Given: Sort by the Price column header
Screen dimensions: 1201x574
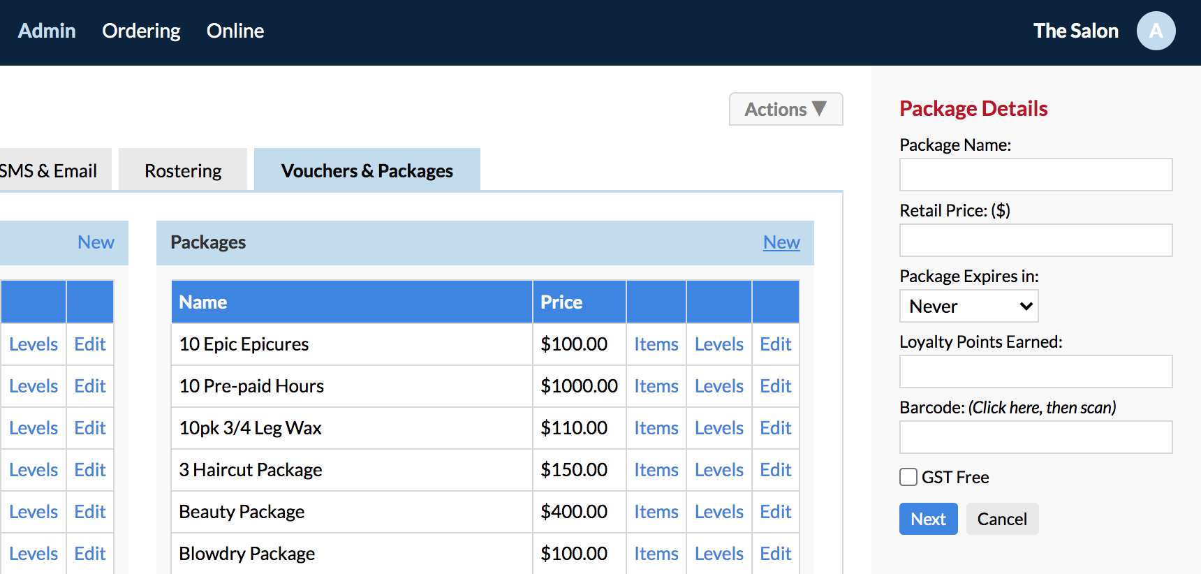Looking at the screenshot, I should tap(580, 302).
